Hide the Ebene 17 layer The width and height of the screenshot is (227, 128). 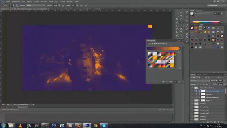192,100
